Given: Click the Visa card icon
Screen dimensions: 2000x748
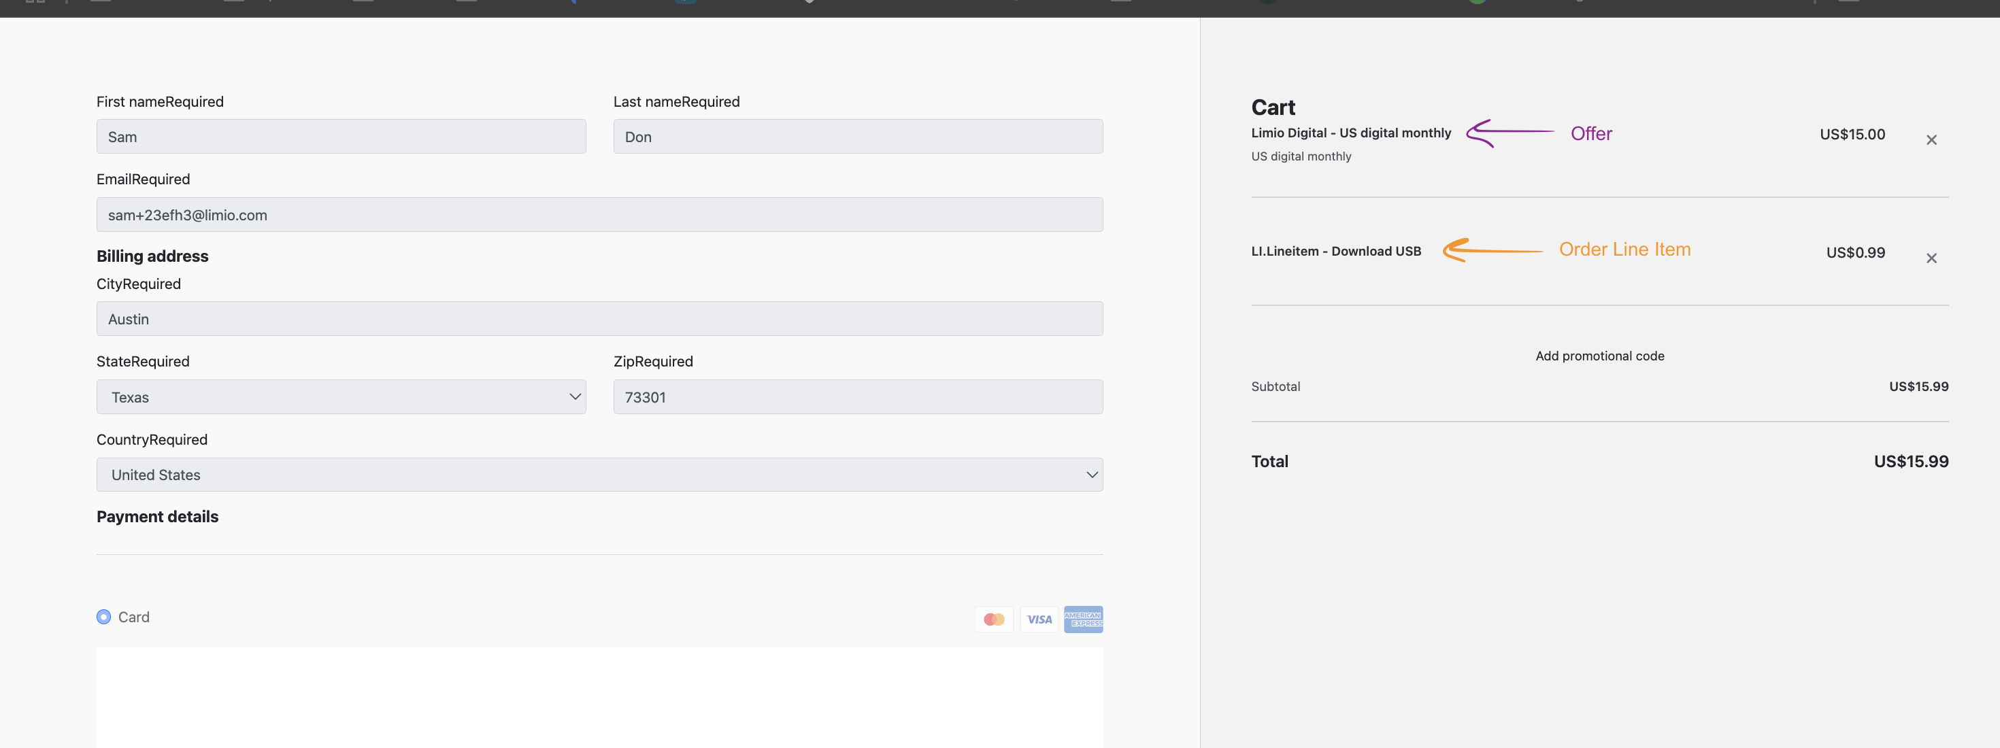Looking at the screenshot, I should point(1039,619).
